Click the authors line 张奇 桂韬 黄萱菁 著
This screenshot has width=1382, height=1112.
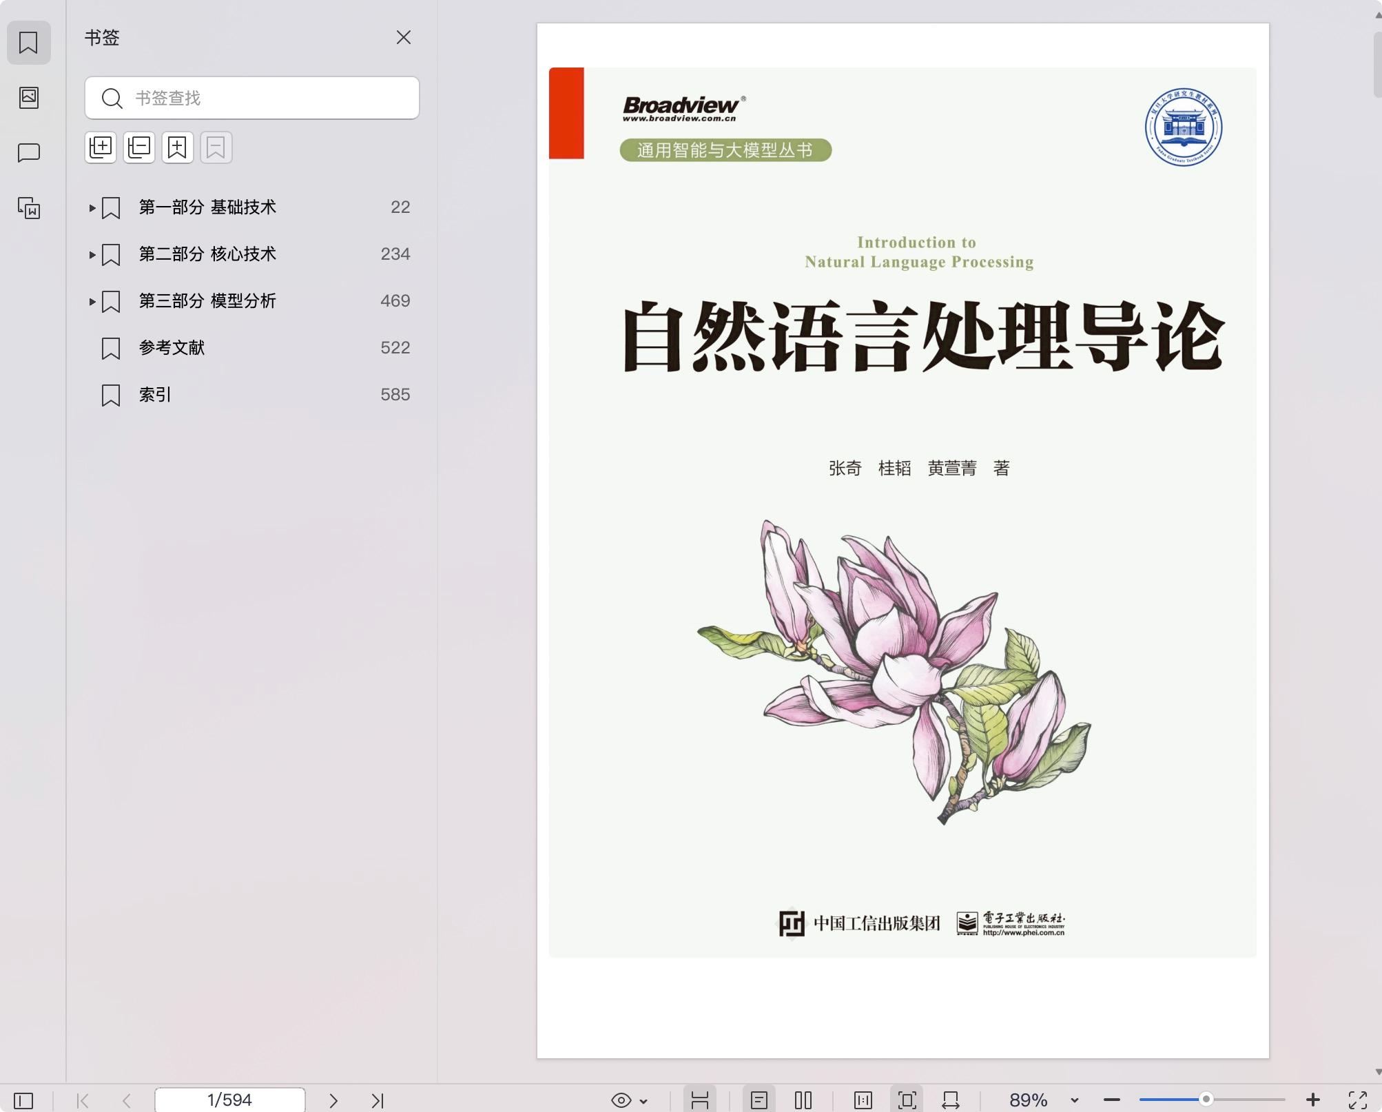919,469
